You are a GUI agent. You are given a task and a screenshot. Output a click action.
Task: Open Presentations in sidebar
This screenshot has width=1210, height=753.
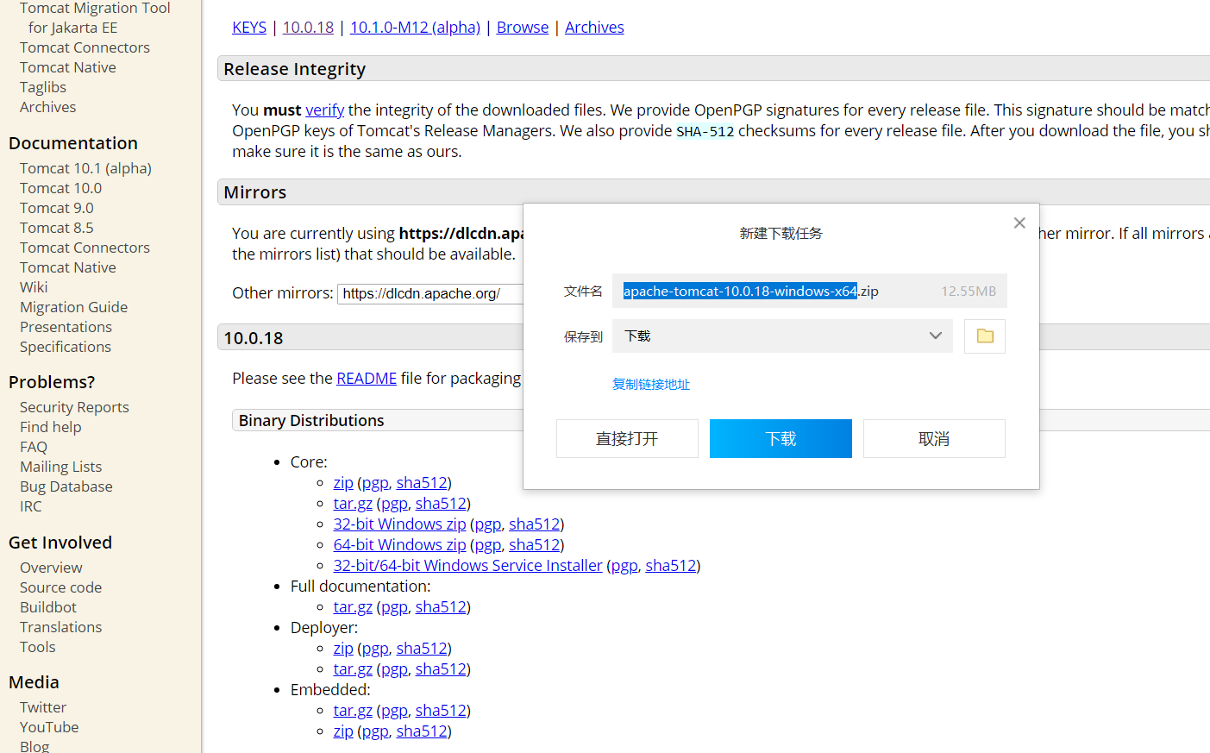point(66,327)
